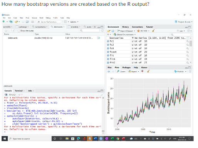
Task: Clear environment objects with the broom icon
Action: tap(153, 31)
